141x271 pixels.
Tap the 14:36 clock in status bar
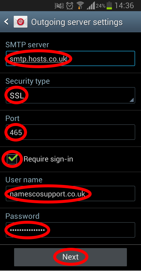point(124,6)
